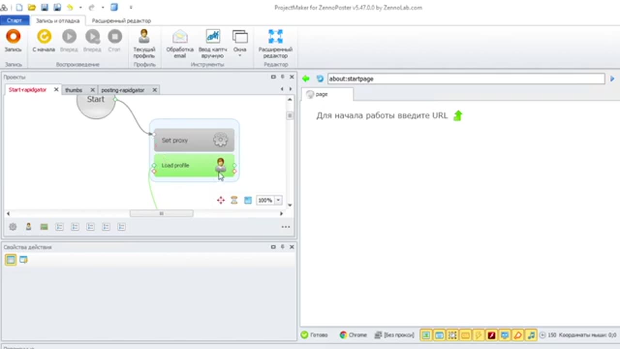Click the hourglass icon near the zoom box

pos(234,200)
